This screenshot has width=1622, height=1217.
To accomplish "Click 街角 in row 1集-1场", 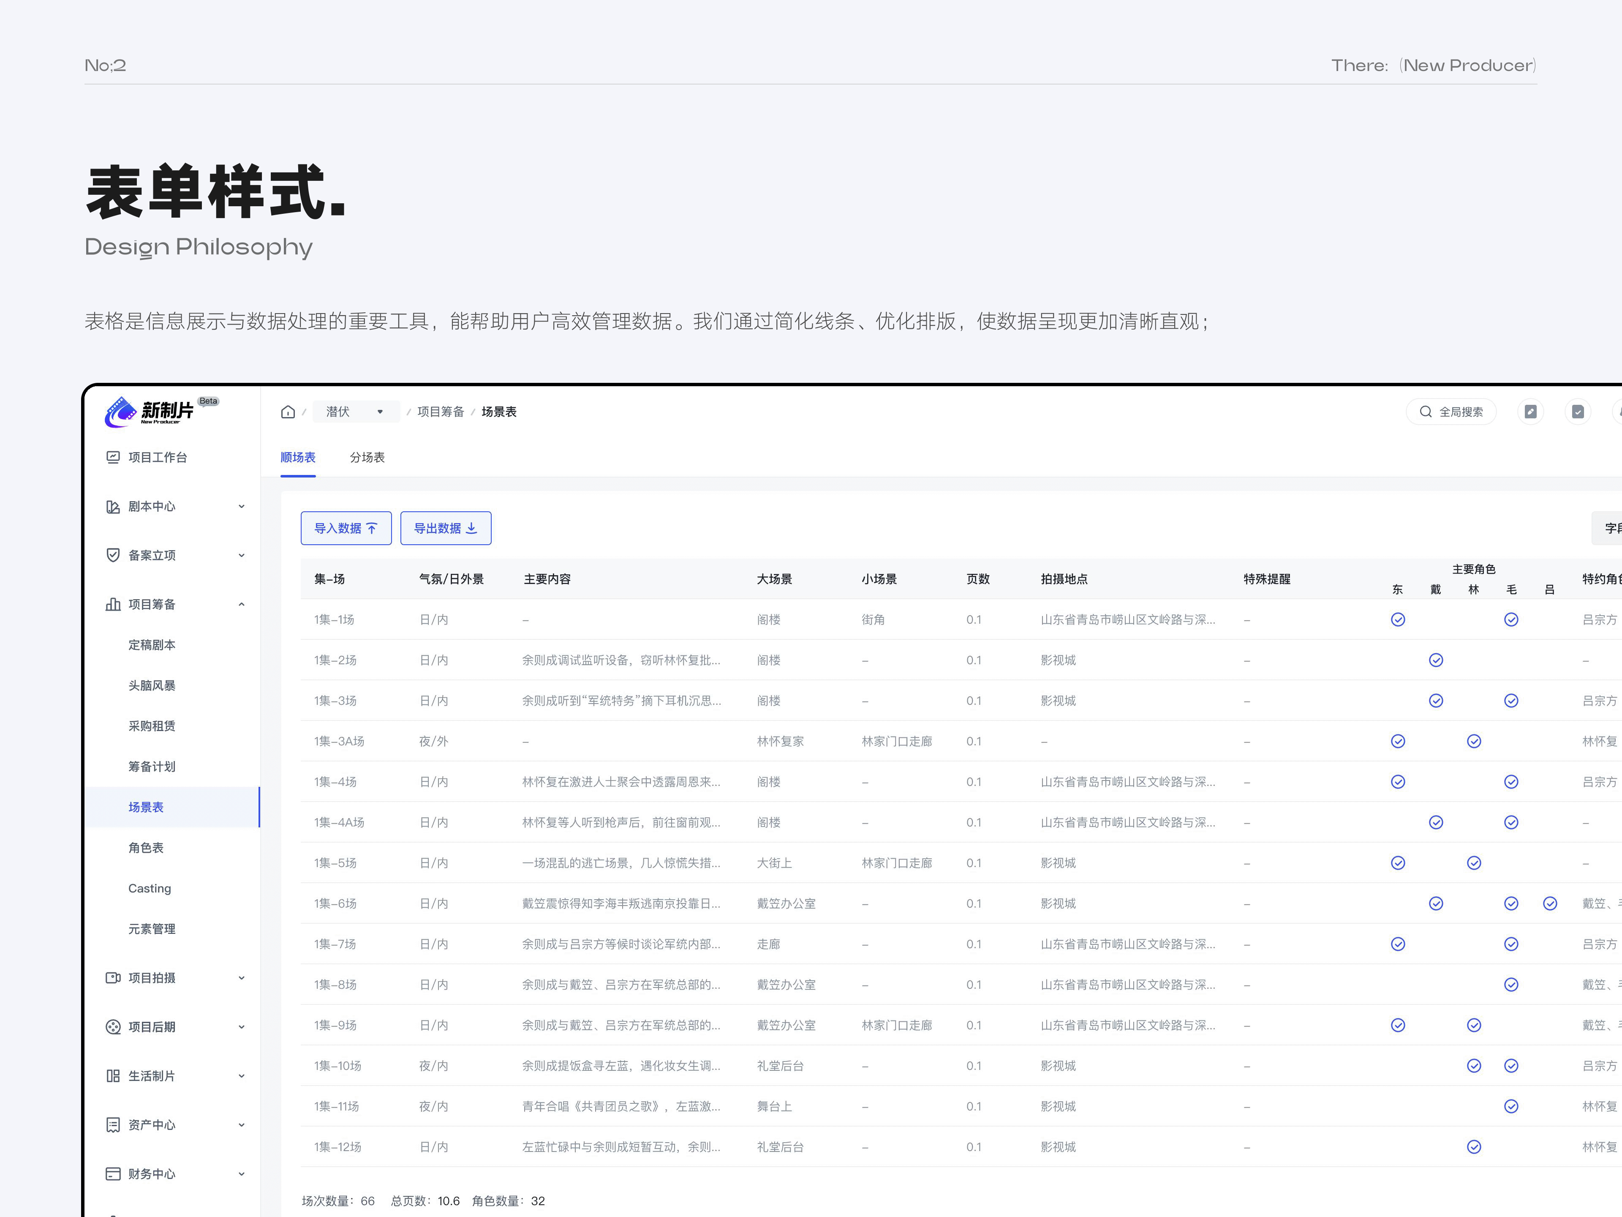I will point(873,620).
